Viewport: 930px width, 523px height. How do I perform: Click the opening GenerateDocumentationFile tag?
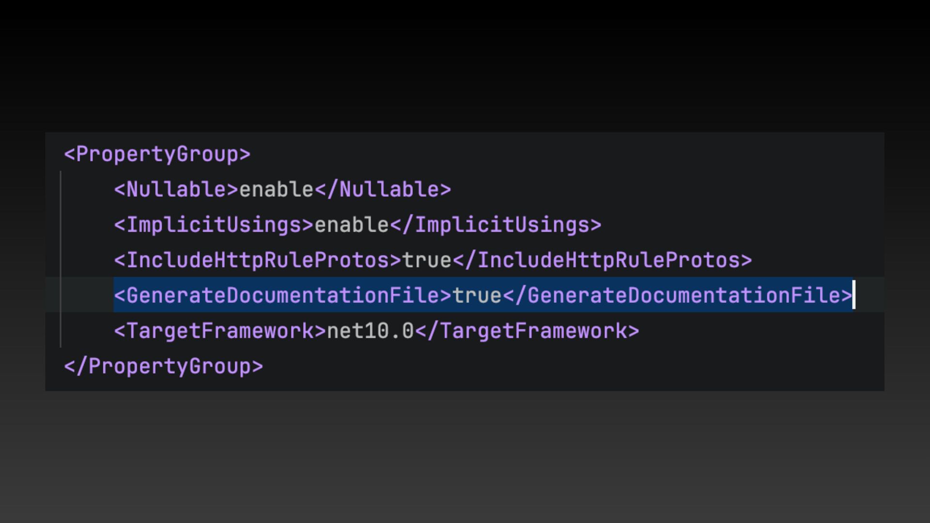tap(283, 295)
